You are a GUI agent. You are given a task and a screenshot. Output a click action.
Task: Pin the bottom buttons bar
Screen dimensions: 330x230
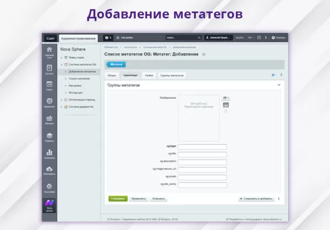[x=279, y=199]
